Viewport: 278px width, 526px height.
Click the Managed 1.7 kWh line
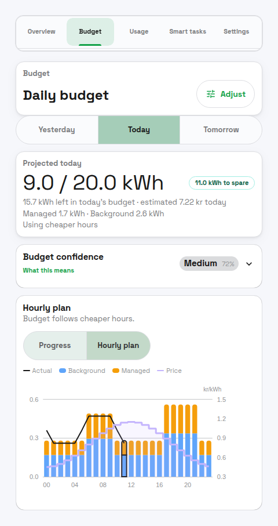coord(93,213)
